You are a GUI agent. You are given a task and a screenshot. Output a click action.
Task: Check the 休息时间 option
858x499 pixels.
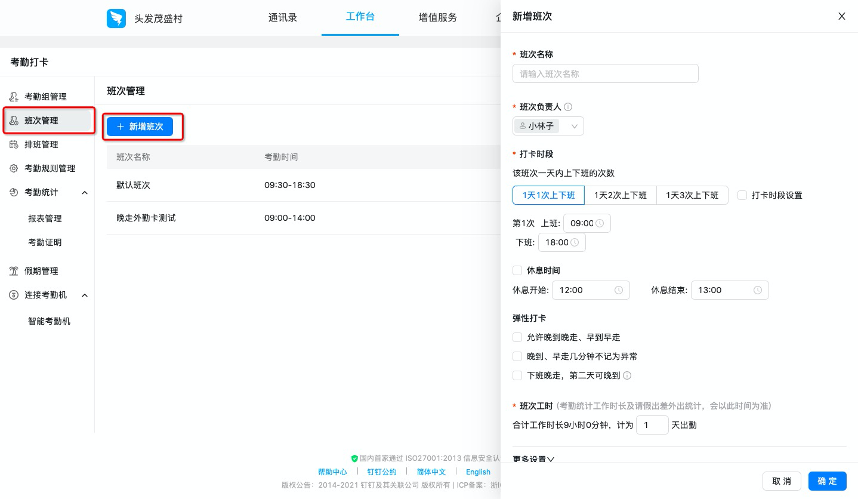(x=517, y=270)
